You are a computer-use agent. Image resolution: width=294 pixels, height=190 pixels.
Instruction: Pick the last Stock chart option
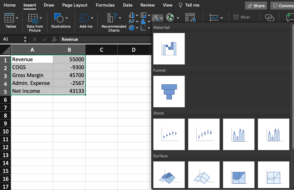coord(274,134)
